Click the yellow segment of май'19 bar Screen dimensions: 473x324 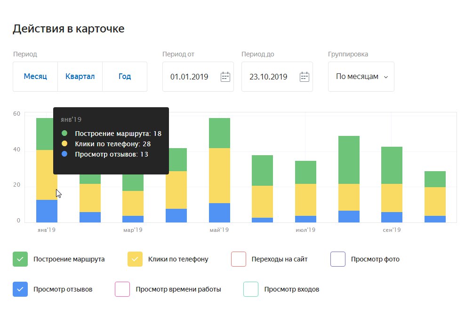pos(220,176)
